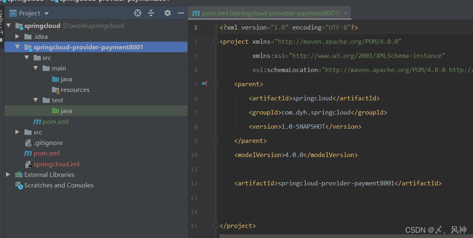The width and height of the screenshot is (473, 238).
Task: Hide the Project tool window with minus icon
Action: (x=181, y=13)
